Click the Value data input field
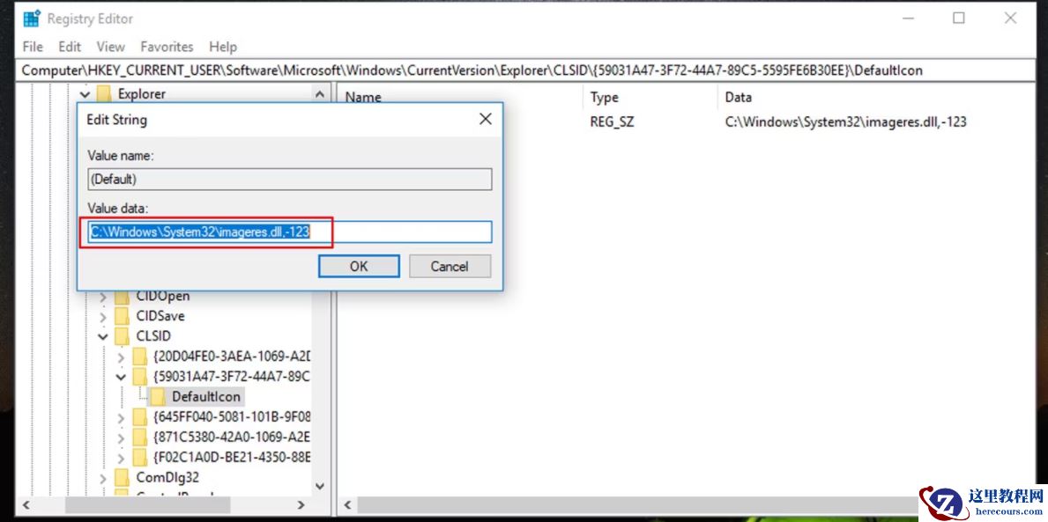The image size is (1048, 522). 291,232
